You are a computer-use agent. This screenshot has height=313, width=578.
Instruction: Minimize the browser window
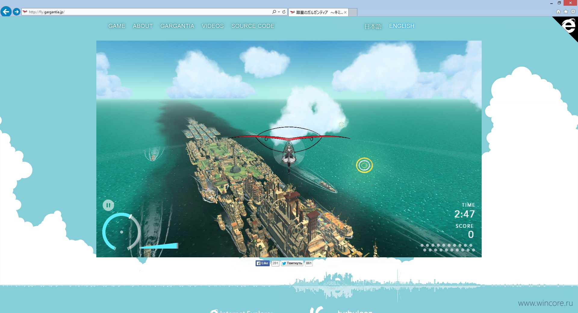551,3
